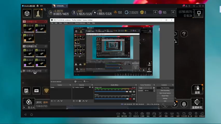221x124 pixels.
Task: Open OBS Tools menu
Action: click(x=88, y=23)
